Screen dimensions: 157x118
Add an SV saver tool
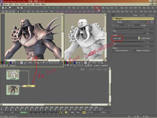tap(64, 8)
